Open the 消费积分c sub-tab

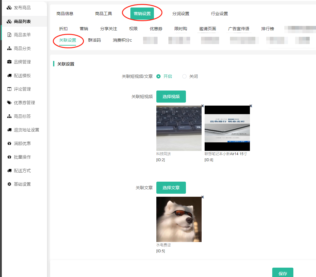122,40
